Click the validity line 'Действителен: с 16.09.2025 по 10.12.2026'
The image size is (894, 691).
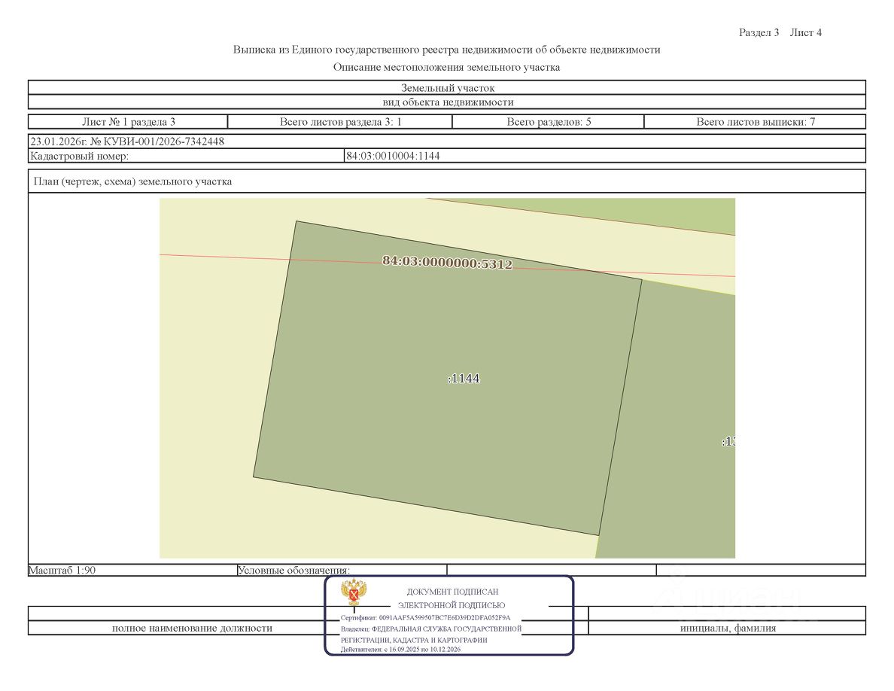[x=400, y=650]
